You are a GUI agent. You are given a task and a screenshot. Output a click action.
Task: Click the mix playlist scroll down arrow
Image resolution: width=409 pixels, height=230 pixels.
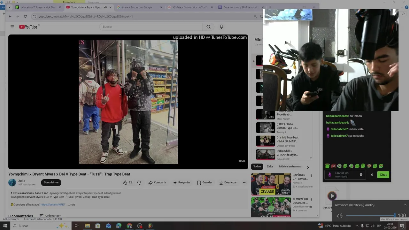pyautogui.click(x=311, y=158)
